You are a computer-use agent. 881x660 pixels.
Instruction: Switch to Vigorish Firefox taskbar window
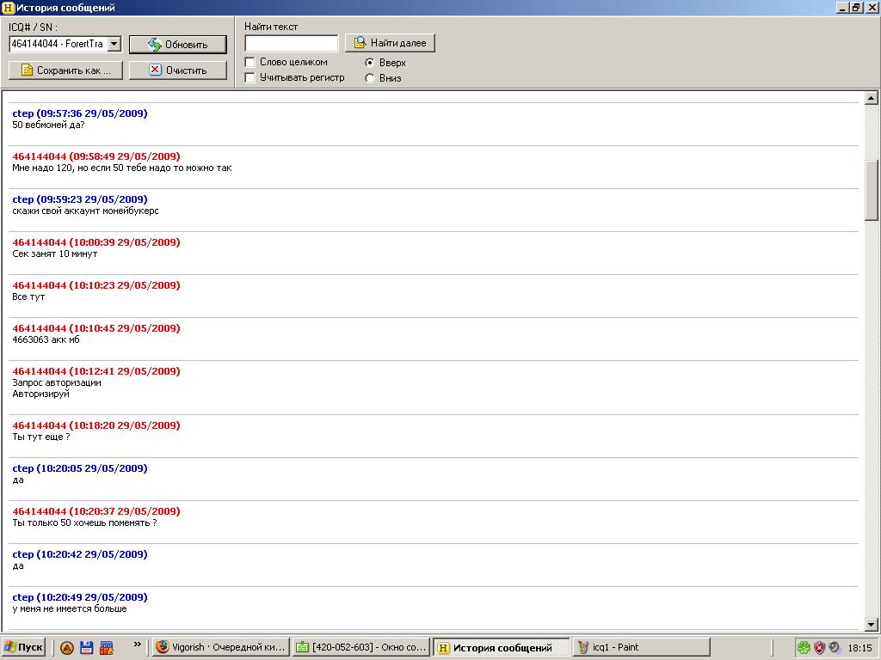tap(219, 647)
